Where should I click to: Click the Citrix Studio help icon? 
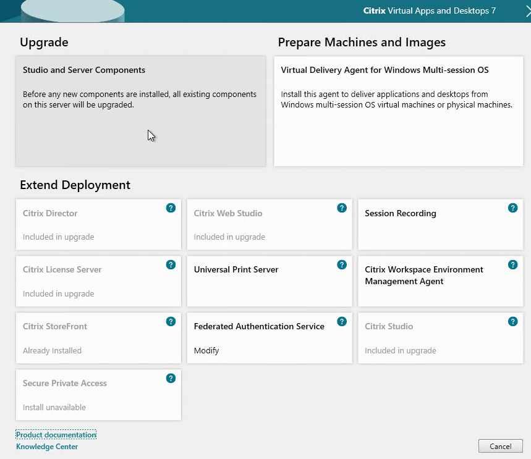pyautogui.click(x=512, y=321)
